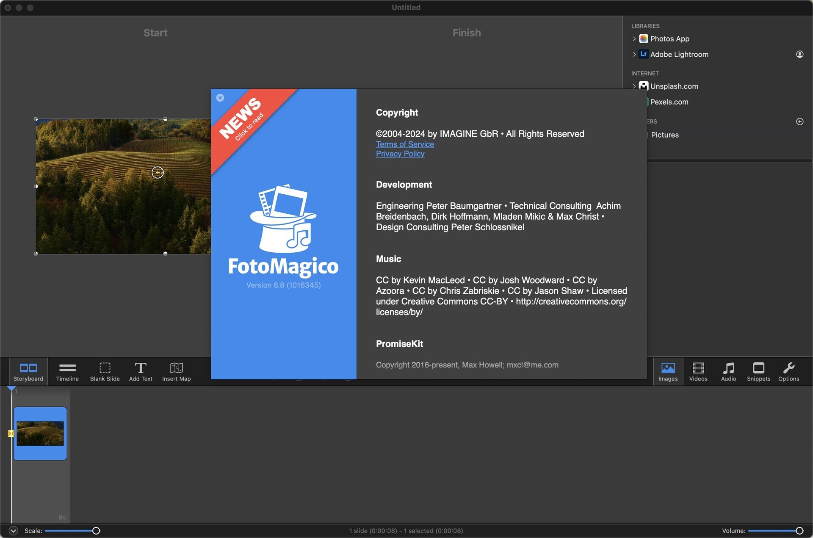The width and height of the screenshot is (813, 538).
Task: Open the Privacy Policy link
Action: pyautogui.click(x=400, y=154)
